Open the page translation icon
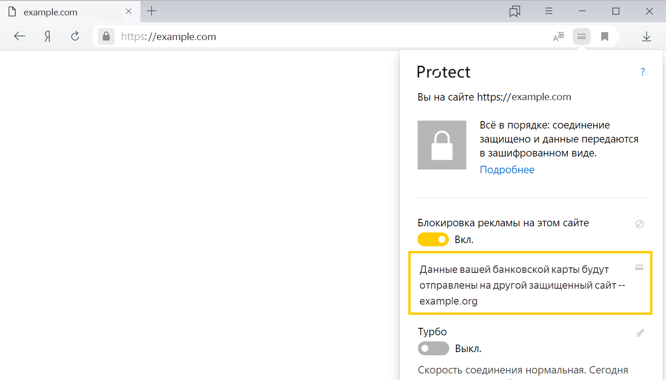 (558, 36)
